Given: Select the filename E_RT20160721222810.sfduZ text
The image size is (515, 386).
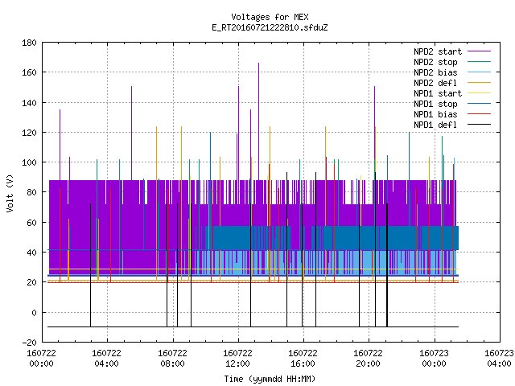Looking at the screenshot, I should (270, 27).
